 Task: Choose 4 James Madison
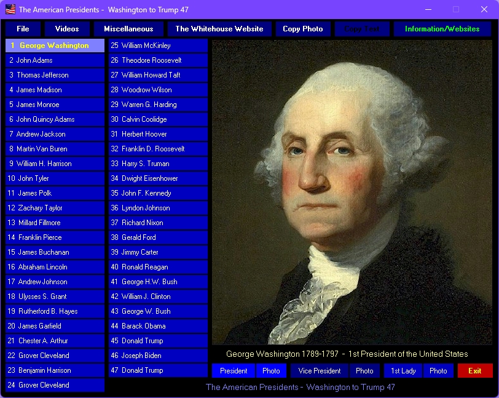coord(55,90)
